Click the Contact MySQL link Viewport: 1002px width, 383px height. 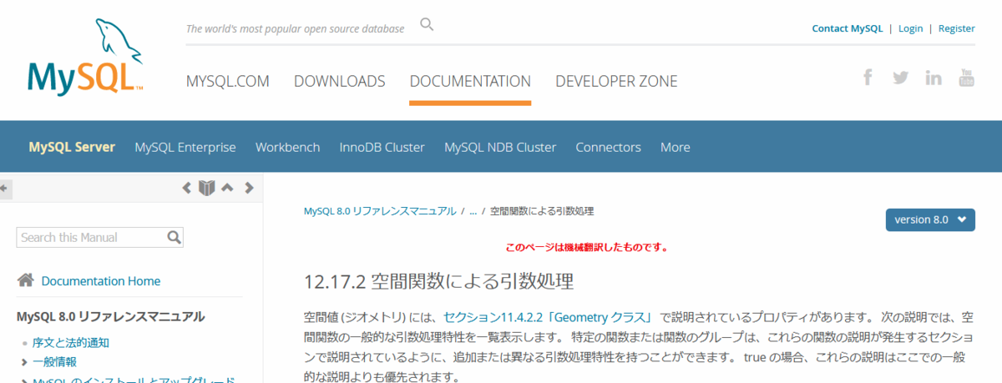pyautogui.click(x=847, y=28)
